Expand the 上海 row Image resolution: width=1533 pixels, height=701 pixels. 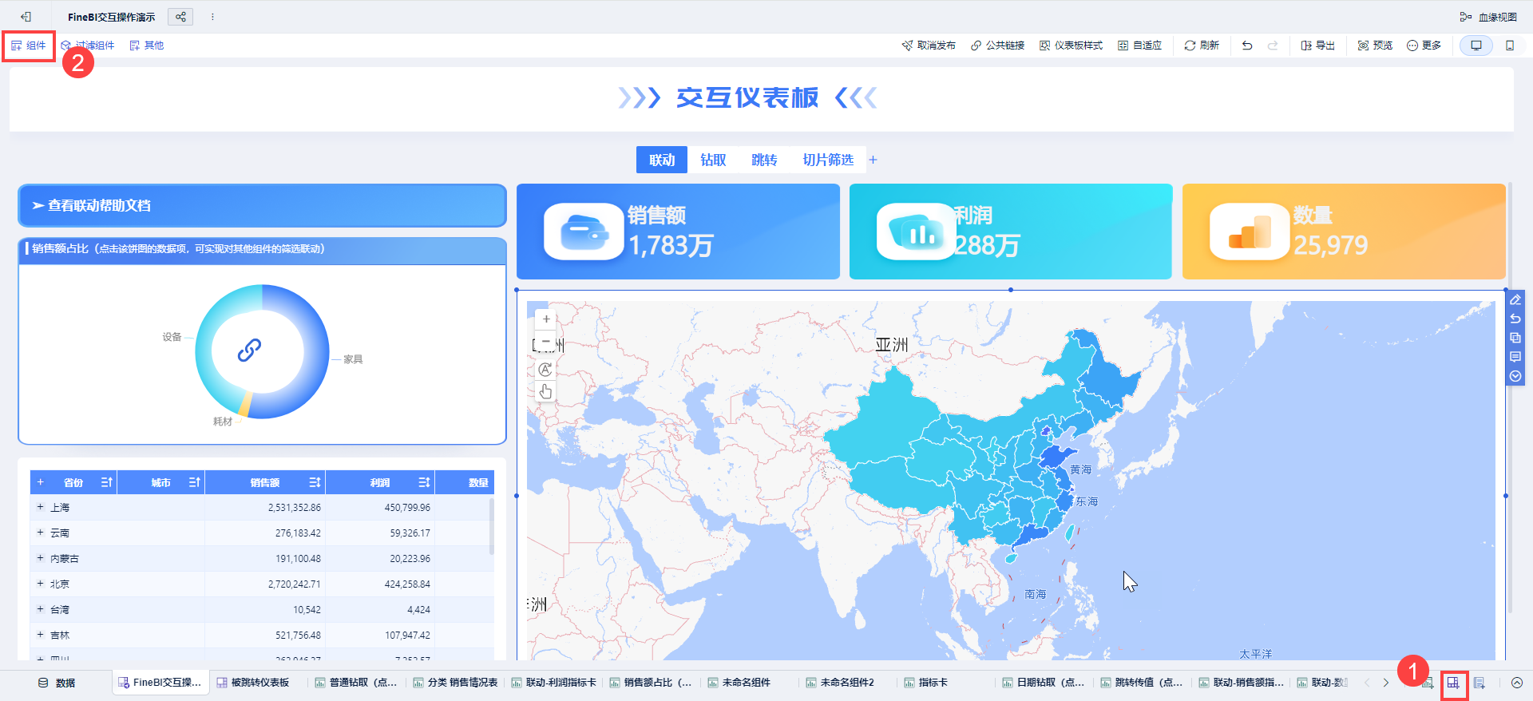(40, 507)
